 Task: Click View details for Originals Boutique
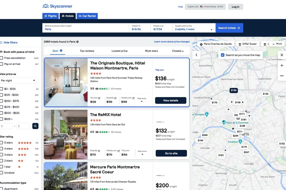coord(171,100)
